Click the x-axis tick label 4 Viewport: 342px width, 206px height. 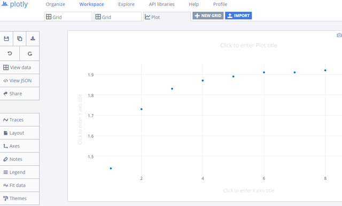pos(203,178)
